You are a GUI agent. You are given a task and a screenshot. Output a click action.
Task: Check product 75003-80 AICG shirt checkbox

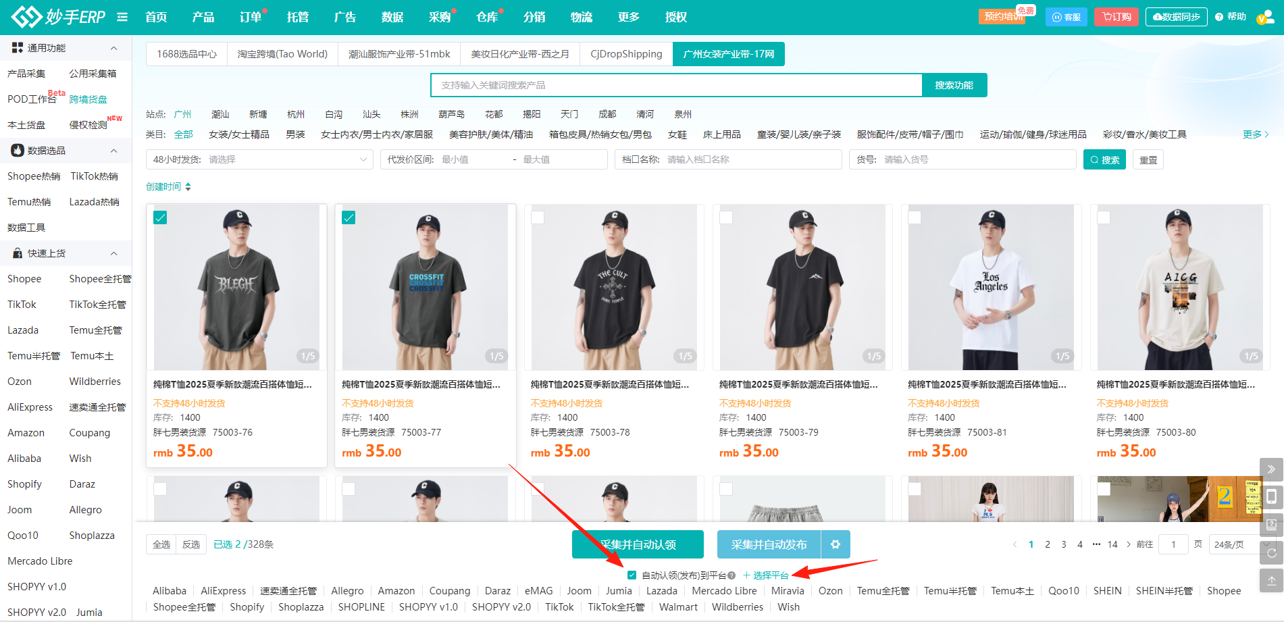[x=1104, y=217]
